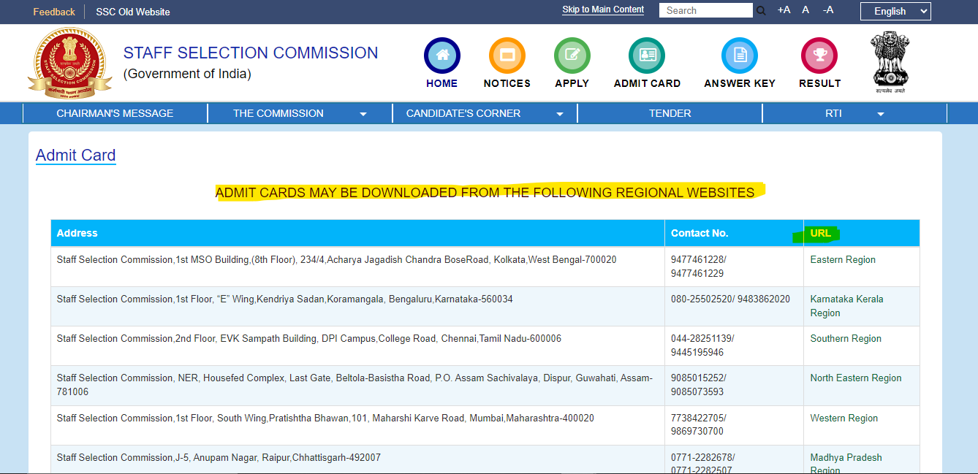Open the Eastern Region link

coord(843,259)
